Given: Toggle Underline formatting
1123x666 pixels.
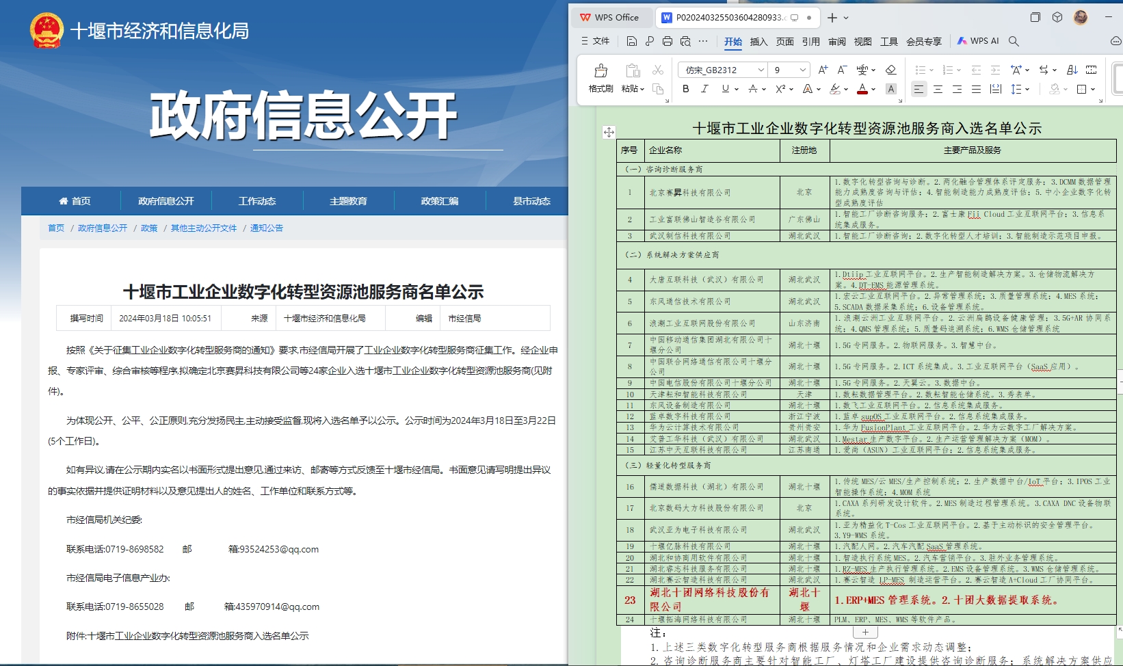Looking at the screenshot, I should tap(725, 89).
